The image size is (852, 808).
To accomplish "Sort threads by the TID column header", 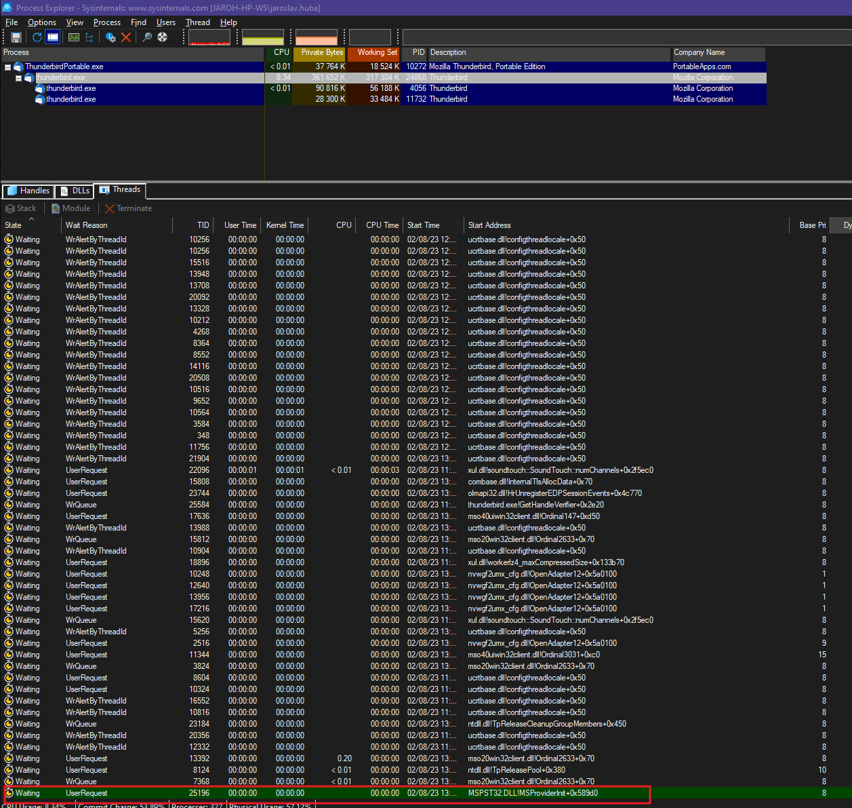I will [x=192, y=225].
